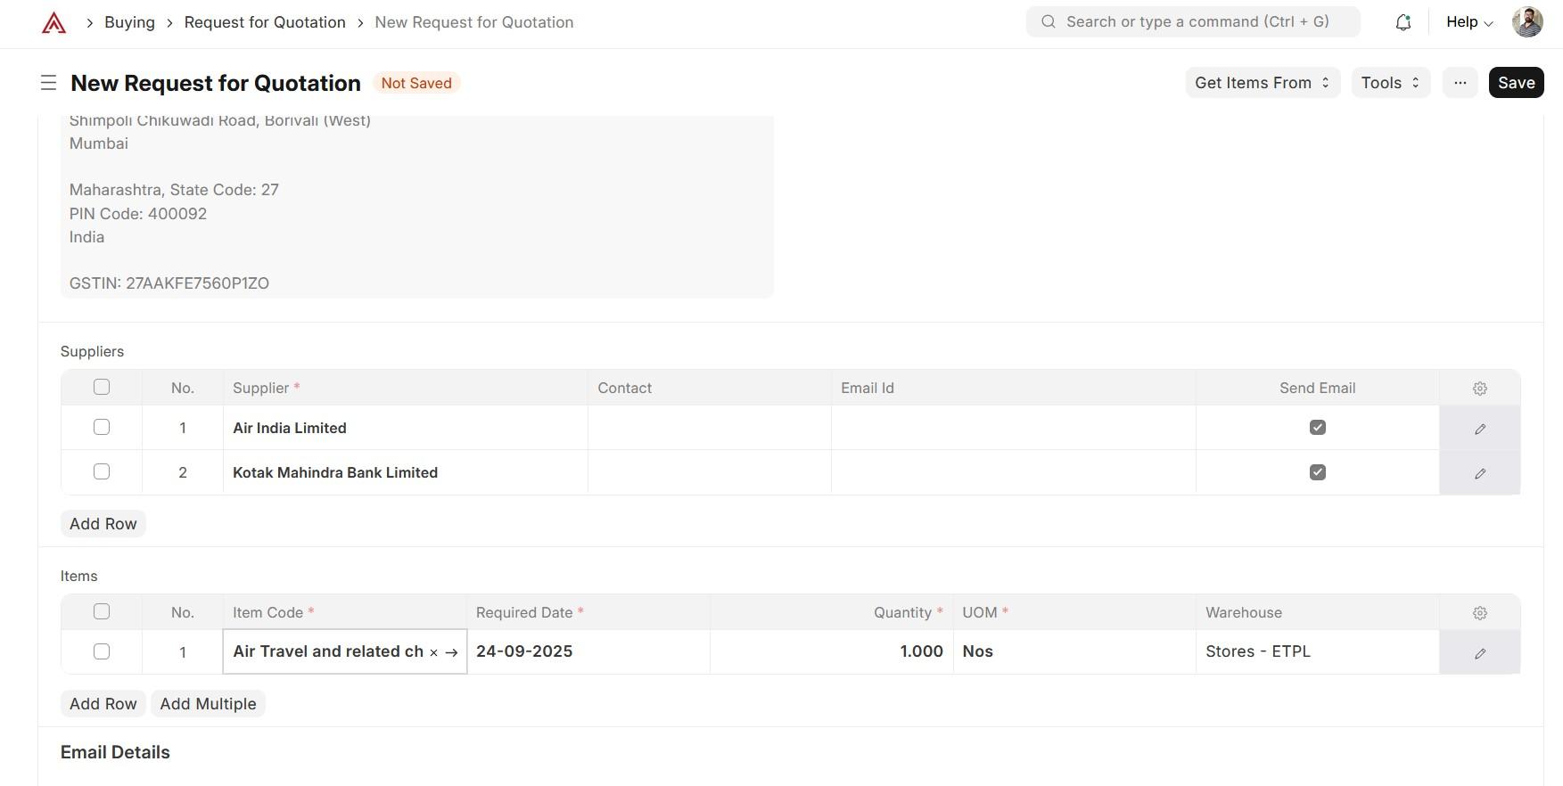Select the item row 1 checkbox

click(102, 651)
